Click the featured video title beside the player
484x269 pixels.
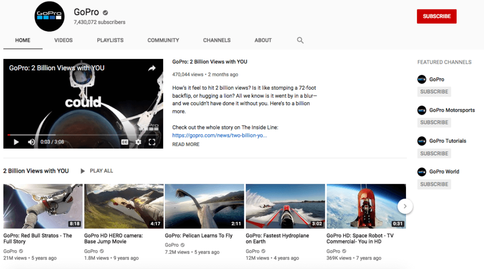209,62
